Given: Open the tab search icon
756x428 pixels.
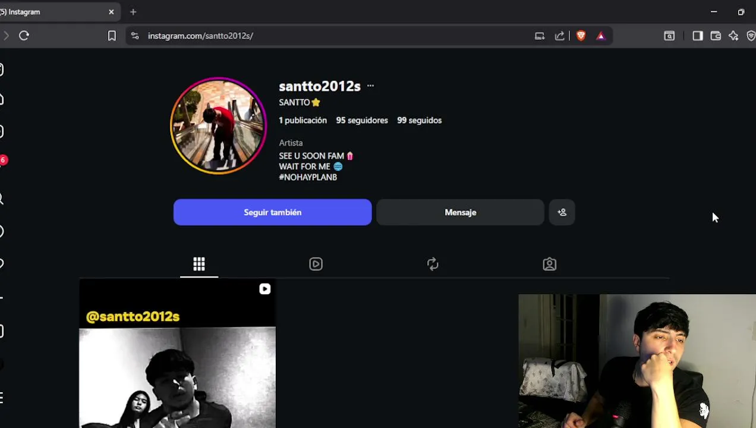Looking at the screenshot, I should click(x=669, y=36).
